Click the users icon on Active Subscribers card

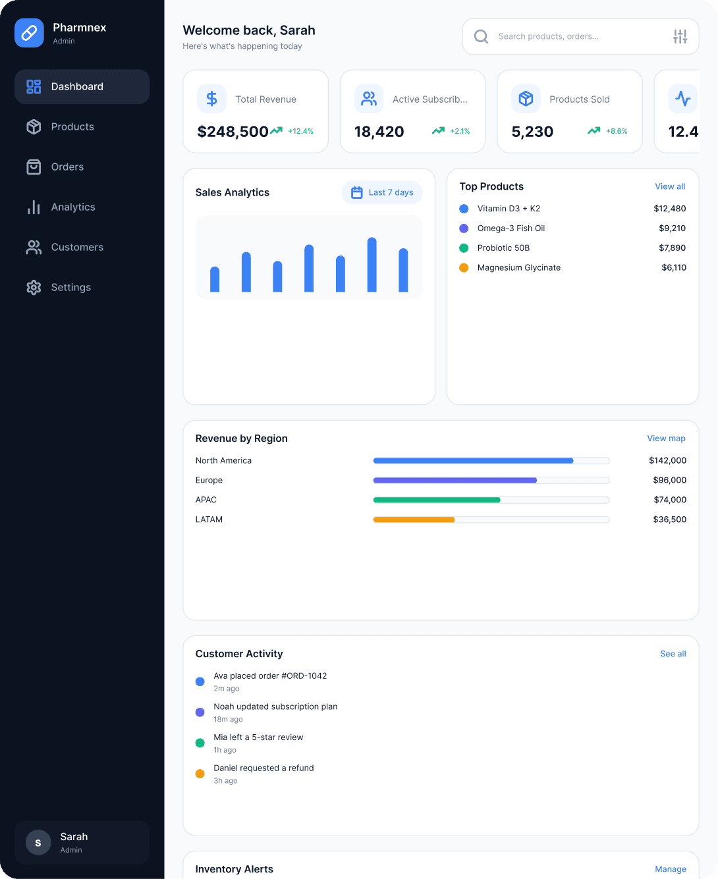point(369,99)
